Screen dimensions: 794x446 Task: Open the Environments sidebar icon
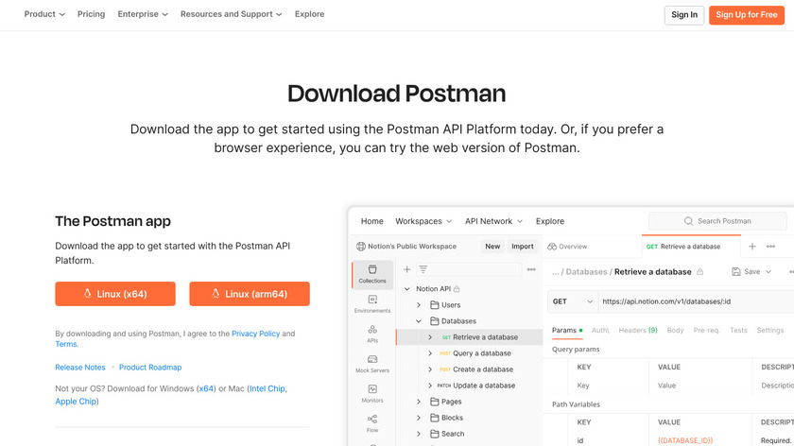click(372, 303)
